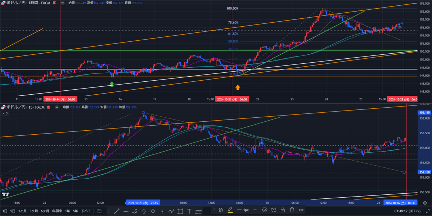Open the line style dotted dropdown

coord(255,210)
